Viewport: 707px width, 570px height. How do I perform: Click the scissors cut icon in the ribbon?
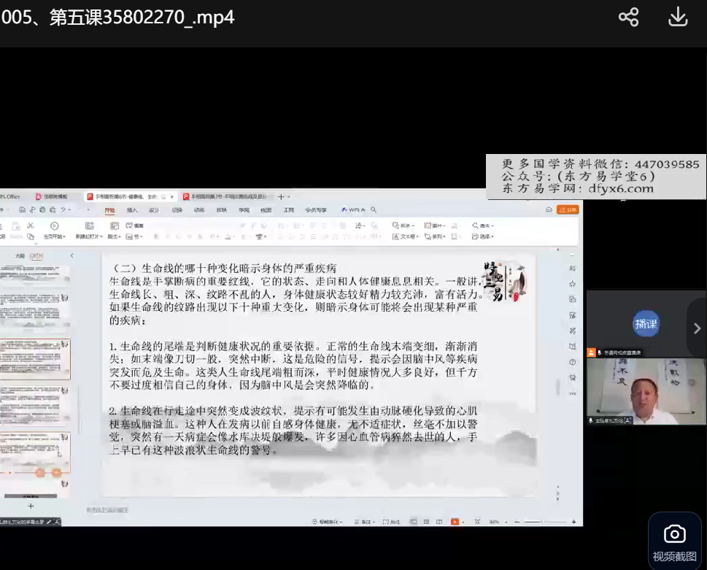[x=31, y=226]
